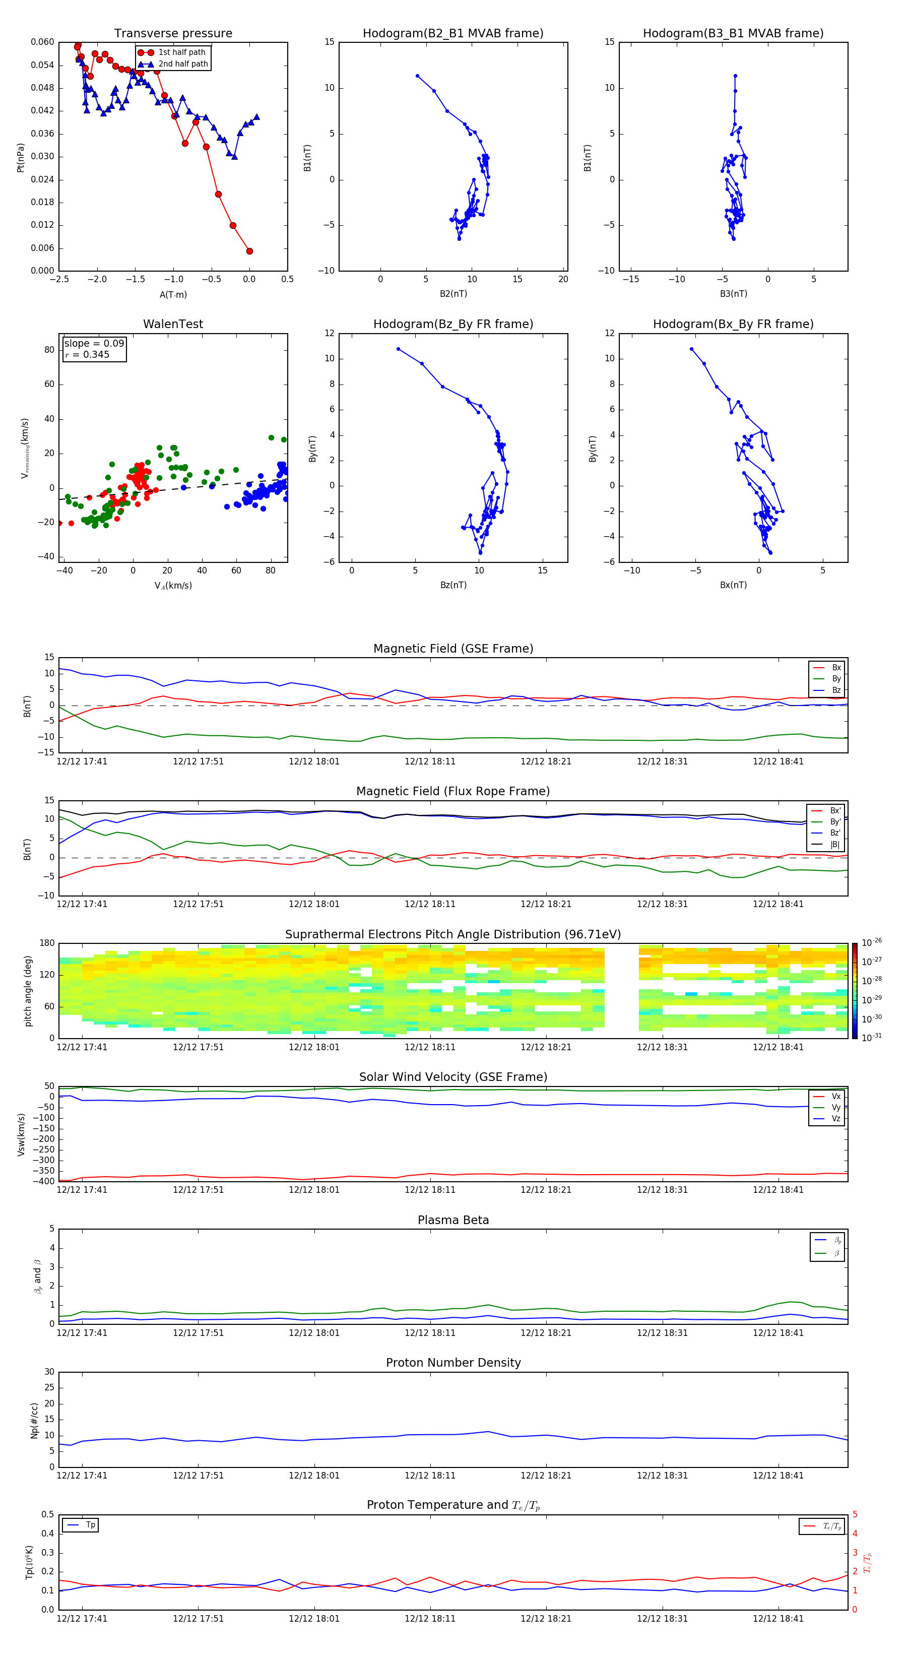Click the 'Proton Temperature and Te/Tp' title
The image size is (907, 1663).
click(x=453, y=1505)
